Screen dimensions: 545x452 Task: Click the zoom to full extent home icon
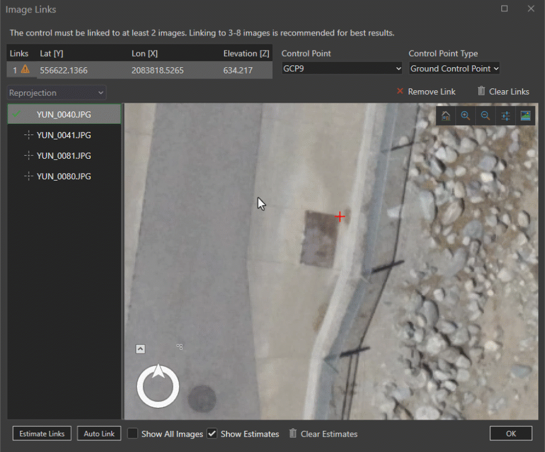445,115
